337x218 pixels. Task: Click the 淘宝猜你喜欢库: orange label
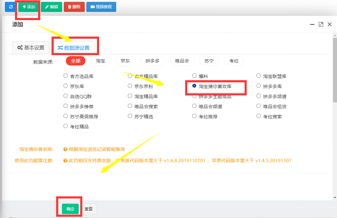tap(36, 149)
